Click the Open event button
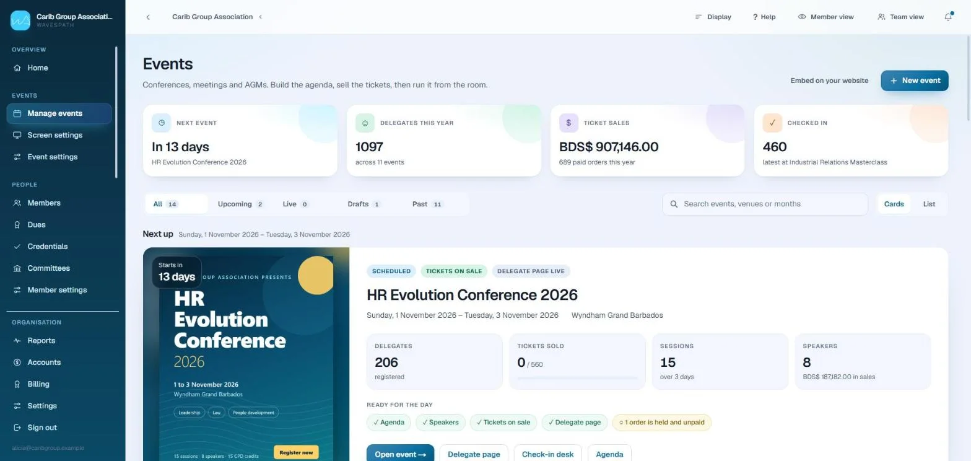The width and height of the screenshot is (971, 461). (400, 454)
